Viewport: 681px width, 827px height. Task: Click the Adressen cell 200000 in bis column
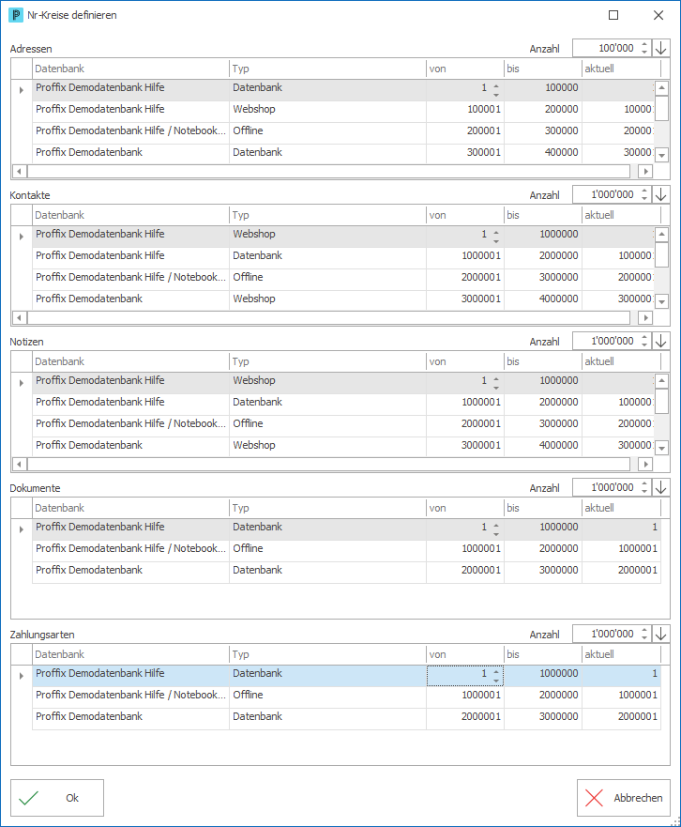point(543,110)
